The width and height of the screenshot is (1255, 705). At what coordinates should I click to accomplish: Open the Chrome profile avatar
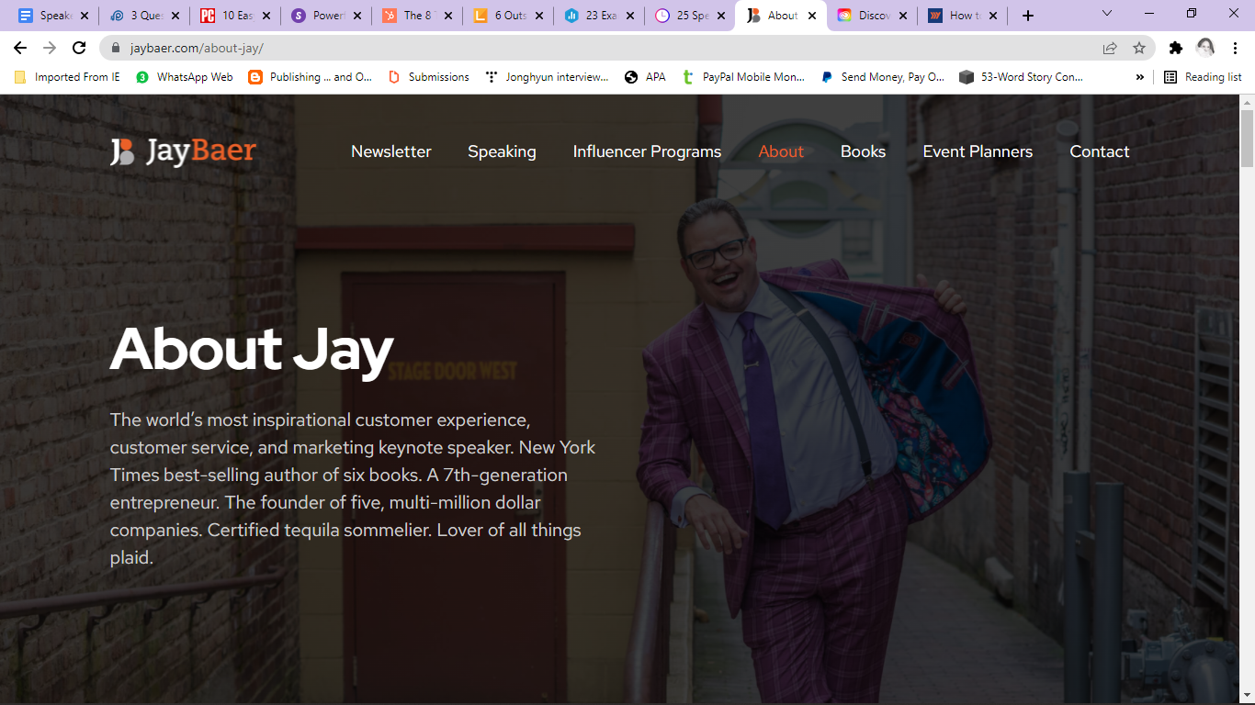[1205, 48]
